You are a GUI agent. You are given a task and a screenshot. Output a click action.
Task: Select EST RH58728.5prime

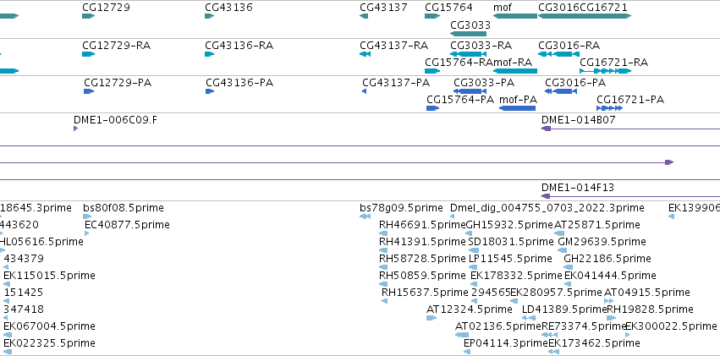(x=422, y=259)
